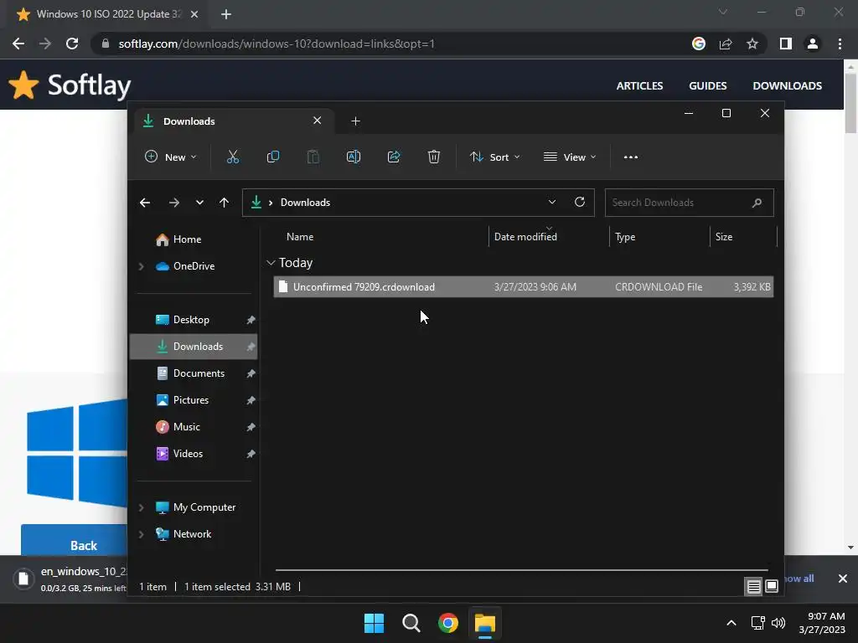Image resolution: width=858 pixels, height=643 pixels.
Task: Show hidden system tray icons
Action: pos(731,623)
